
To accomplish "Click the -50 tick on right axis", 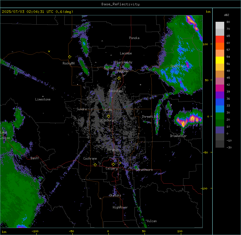I will click(x=205, y=152).
